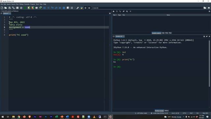Click conda base Python status bar entry
This screenshot has height=119, width=211.
[x=159, y=113]
